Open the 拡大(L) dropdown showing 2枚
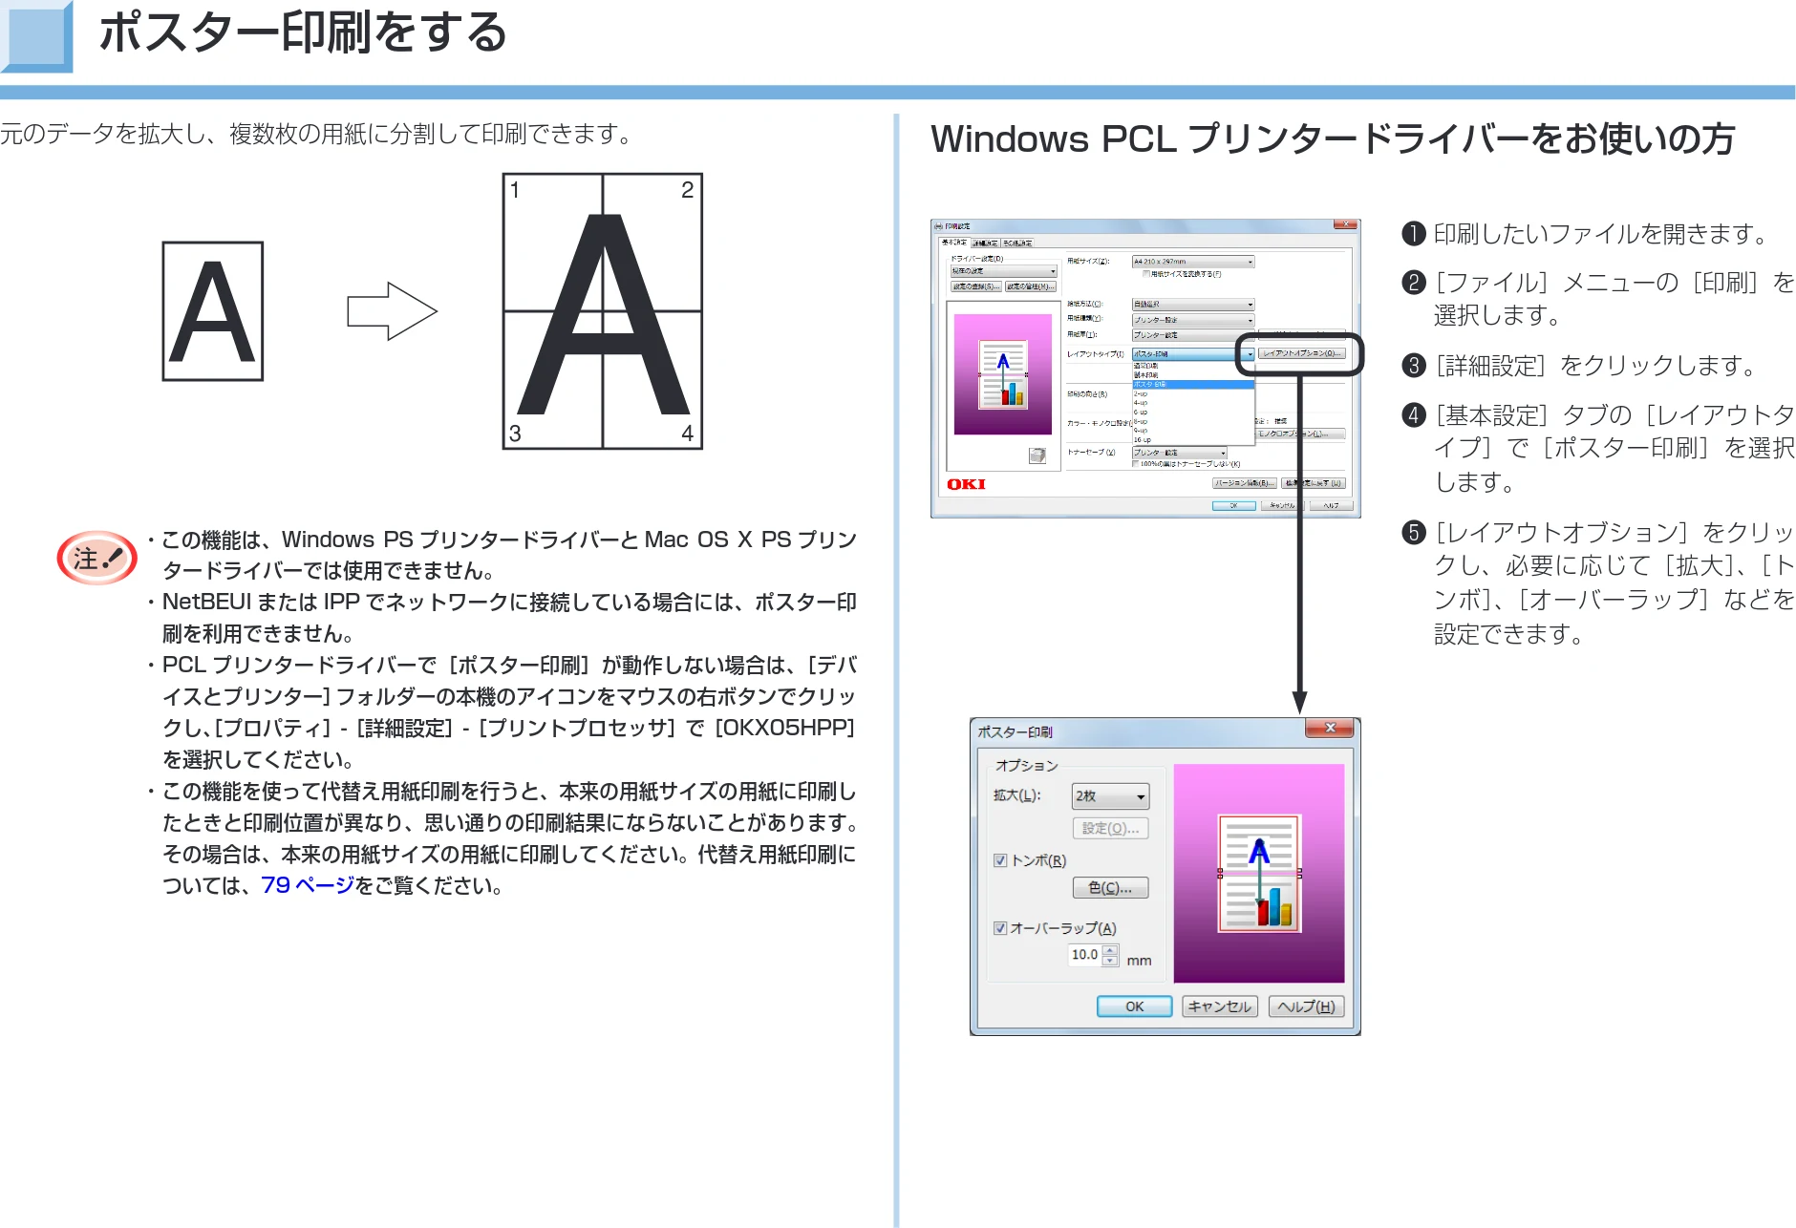This screenshot has width=1796, height=1228. click(x=1111, y=796)
